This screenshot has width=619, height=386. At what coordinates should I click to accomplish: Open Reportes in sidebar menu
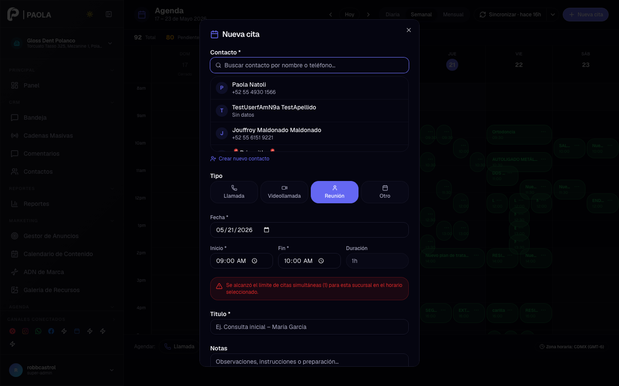61,204
